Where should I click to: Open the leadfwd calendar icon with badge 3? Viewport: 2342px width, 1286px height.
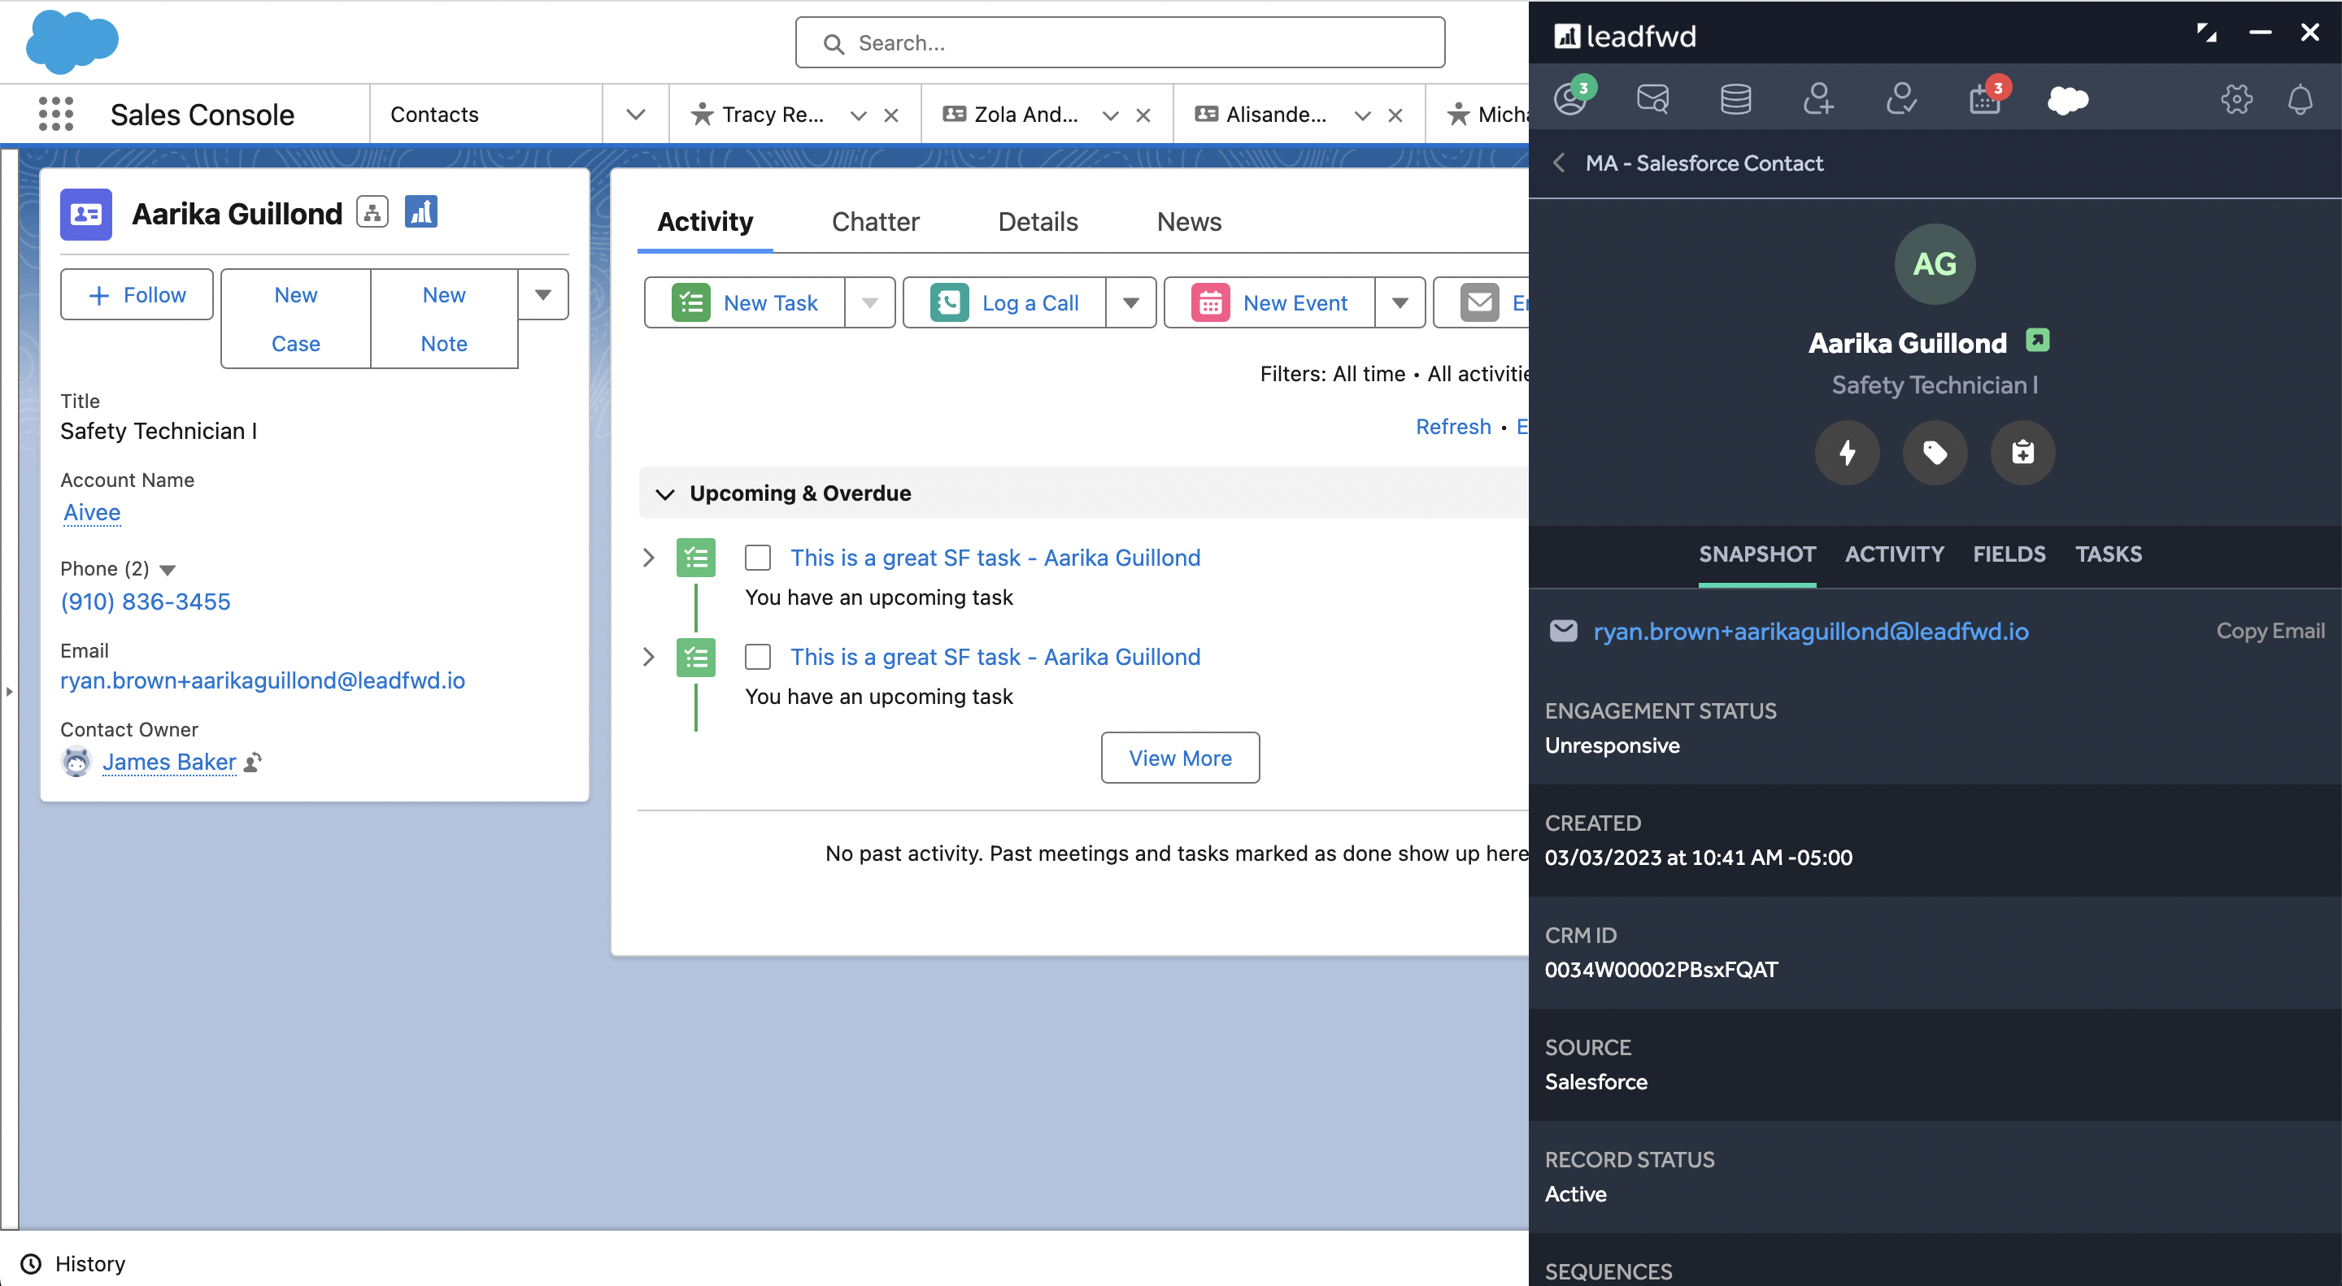[1987, 98]
